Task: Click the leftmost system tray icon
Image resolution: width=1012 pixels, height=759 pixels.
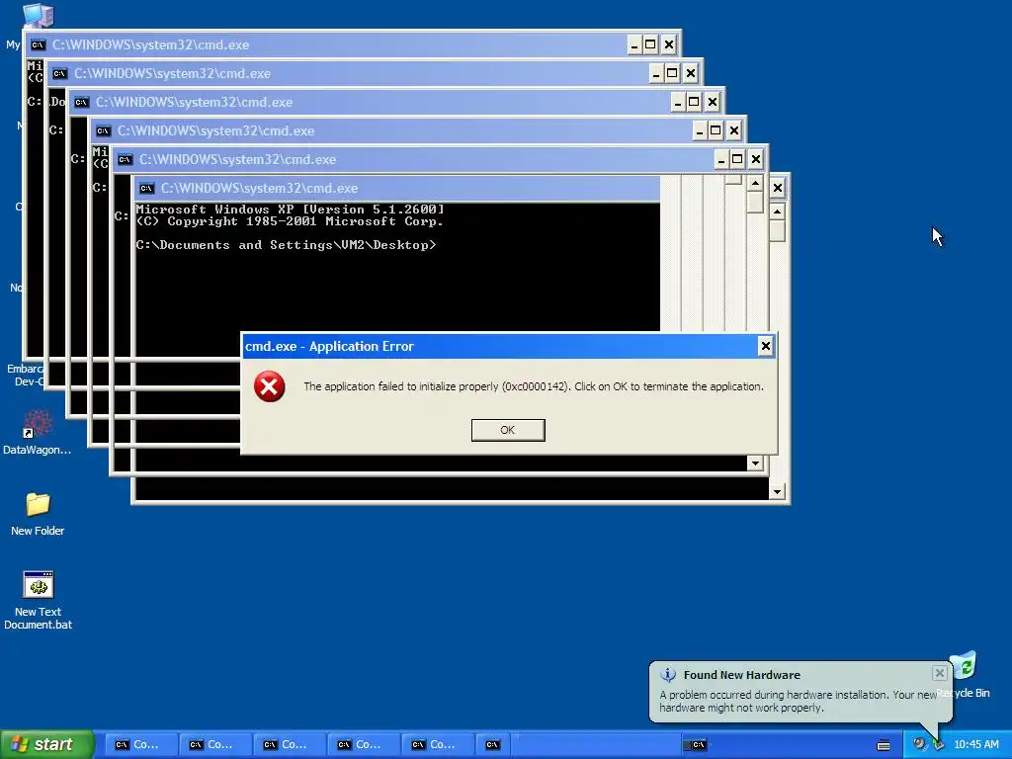Action: pyautogui.click(x=919, y=744)
